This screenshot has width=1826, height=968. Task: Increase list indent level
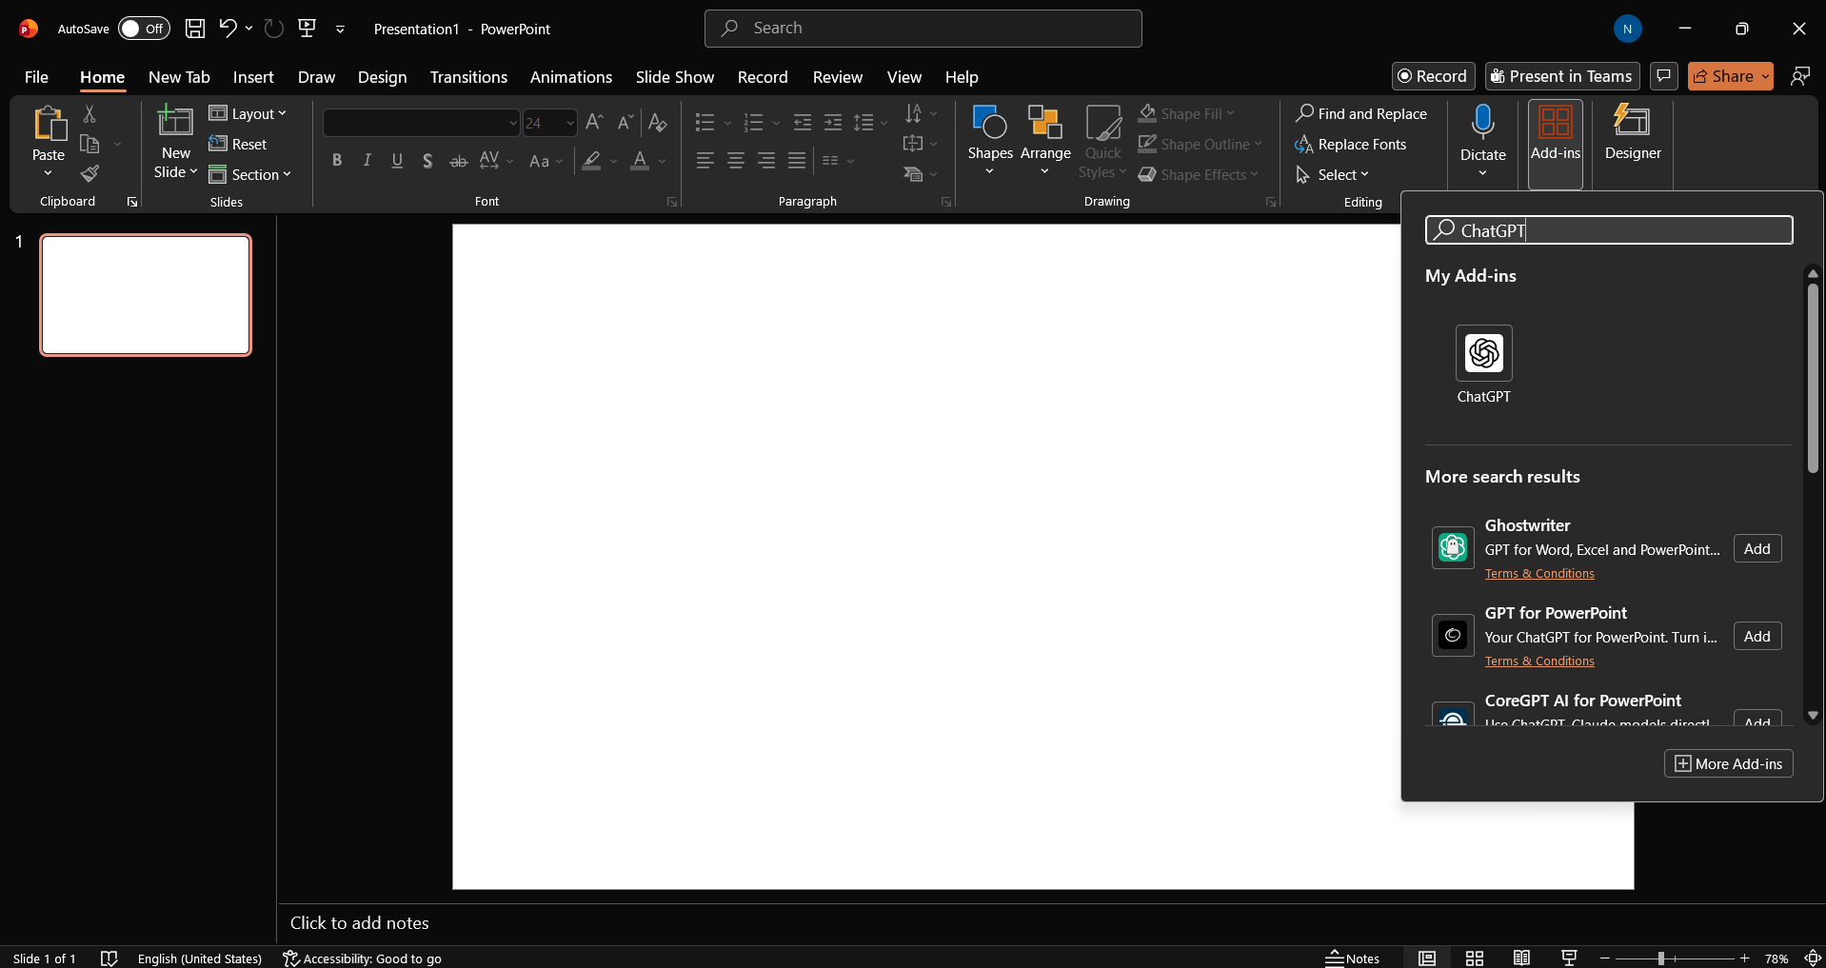tap(833, 122)
